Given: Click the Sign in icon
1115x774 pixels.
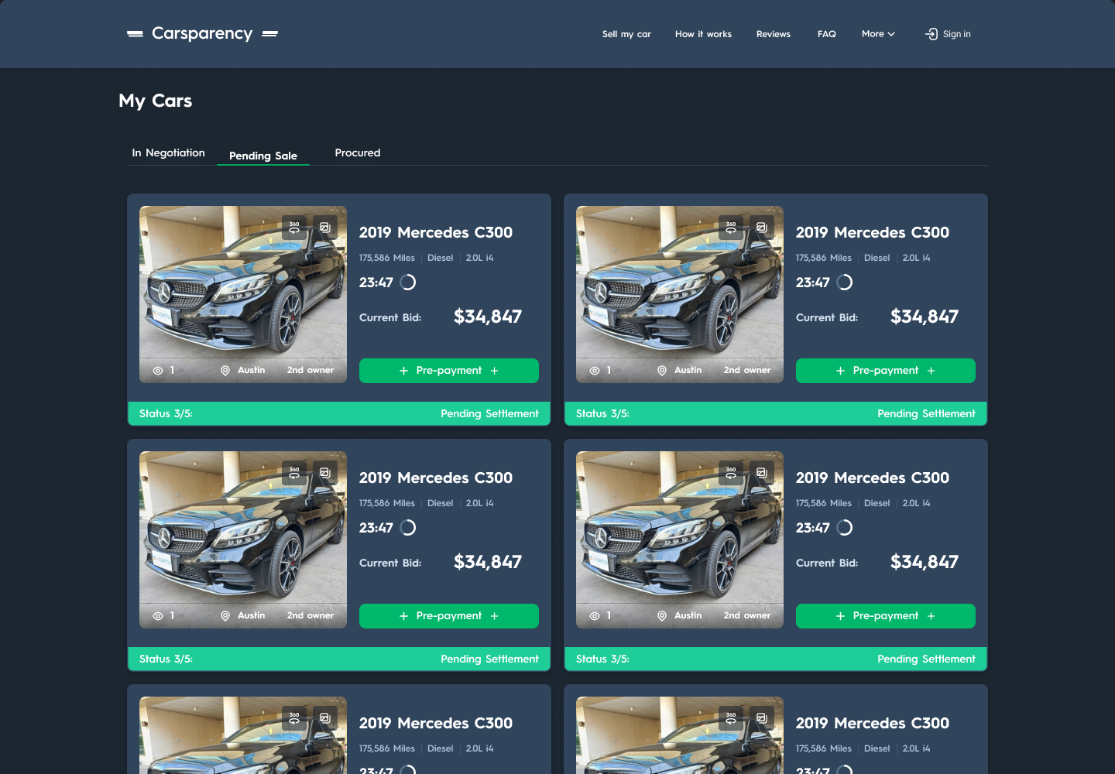Looking at the screenshot, I should point(931,34).
